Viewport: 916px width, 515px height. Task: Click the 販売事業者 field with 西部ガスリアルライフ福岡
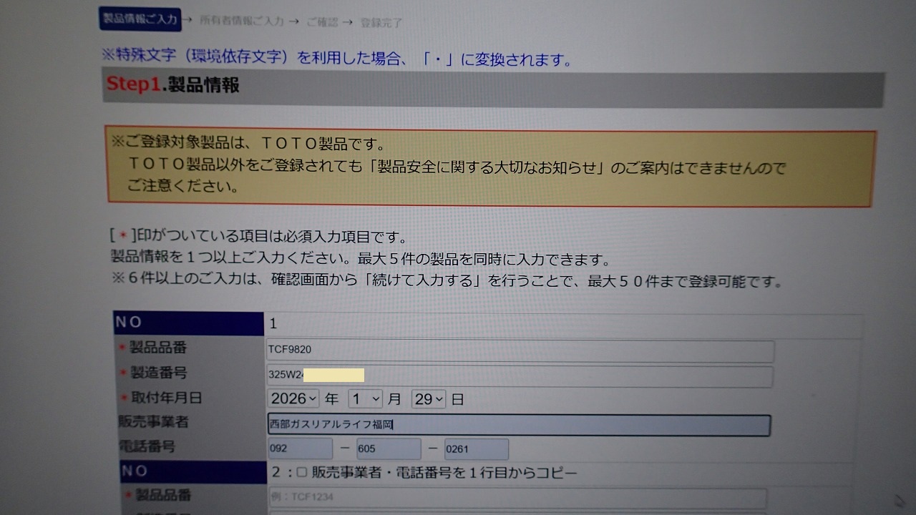point(519,424)
